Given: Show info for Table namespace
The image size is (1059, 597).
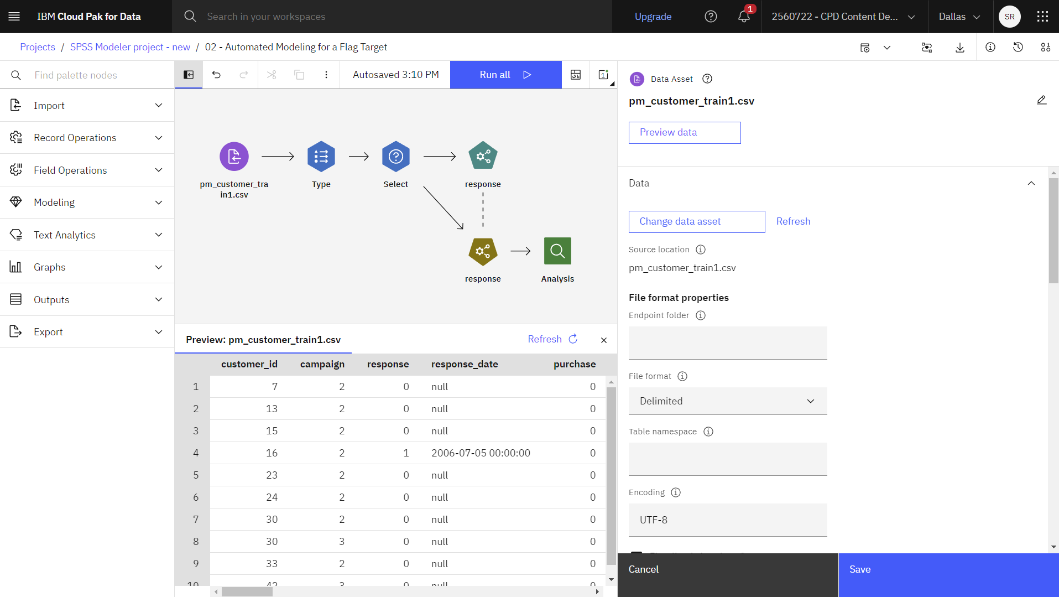Looking at the screenshot, I should [x=708, y=432].
